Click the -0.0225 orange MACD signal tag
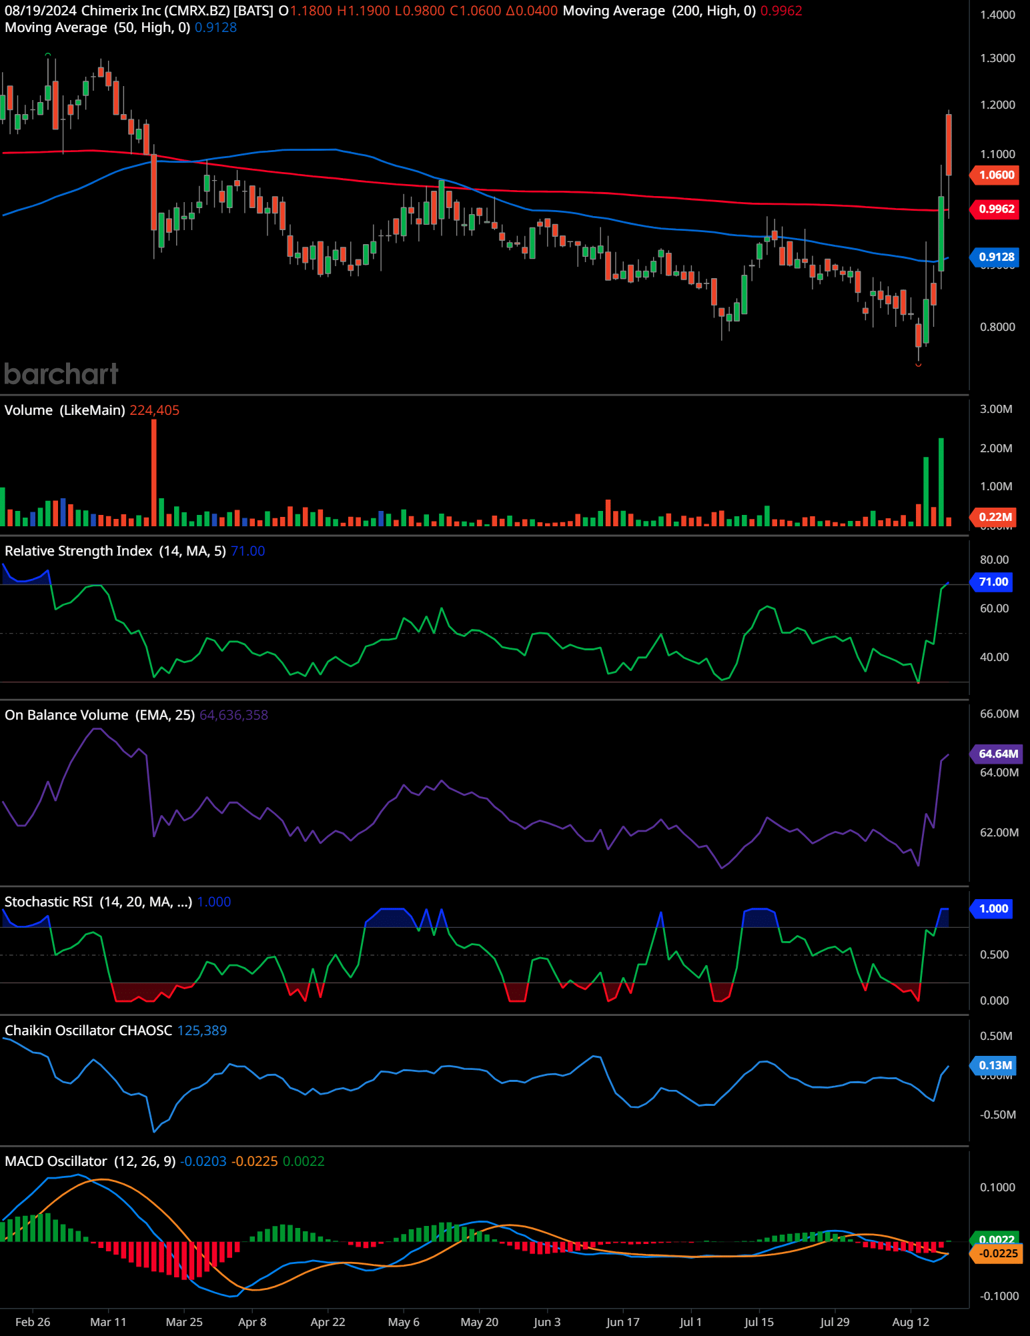The height and width of the screenshot is (1336, 1030). (x=996, y=1253)
